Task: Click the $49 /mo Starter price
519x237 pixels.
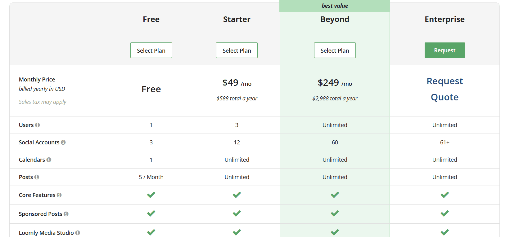Action: pyautogui.click(x=237, y=83)
